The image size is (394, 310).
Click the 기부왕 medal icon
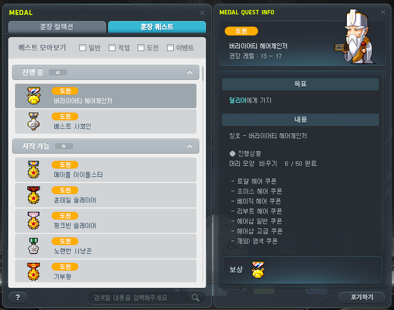coord(34,272)
